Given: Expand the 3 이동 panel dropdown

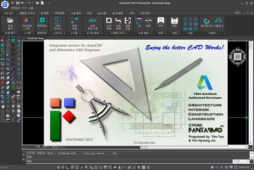Looking at the screenshot, I should pyautogui.click(x=80, y=33).
